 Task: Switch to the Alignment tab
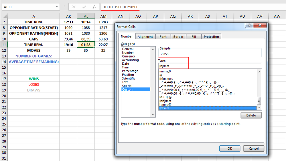(145, 36)
